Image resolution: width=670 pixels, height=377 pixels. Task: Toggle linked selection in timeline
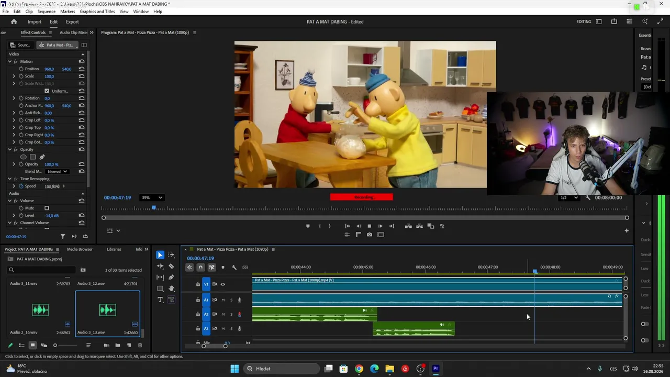click(211, 268)
